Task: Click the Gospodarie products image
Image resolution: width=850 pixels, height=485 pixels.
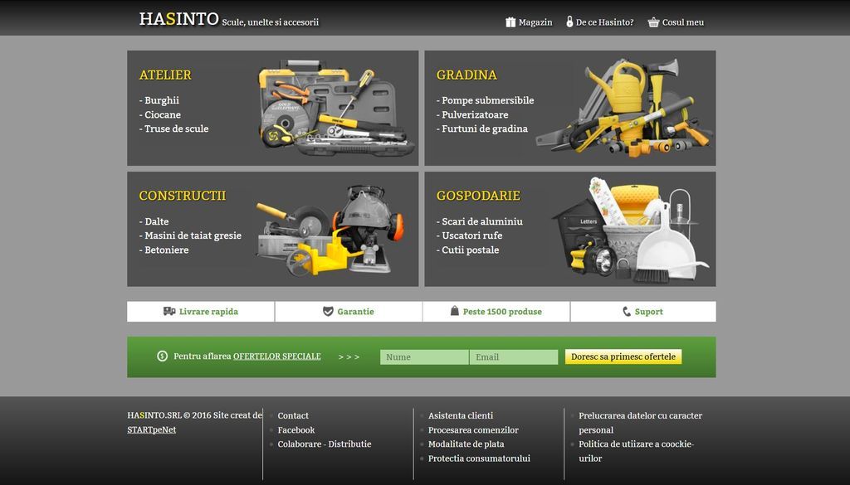Action: [x=629, y=230]
